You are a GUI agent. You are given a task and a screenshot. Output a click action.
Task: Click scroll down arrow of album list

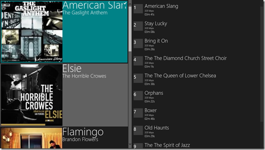pos(130,144)
